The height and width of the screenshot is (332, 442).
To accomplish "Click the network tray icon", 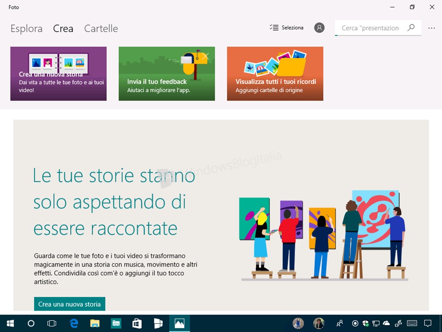I will [x=376, y=323].
